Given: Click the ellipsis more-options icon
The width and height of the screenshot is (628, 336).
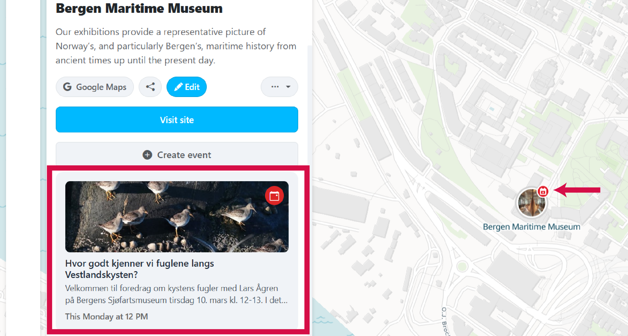Looking at the screenshot, I should [275, 87].
